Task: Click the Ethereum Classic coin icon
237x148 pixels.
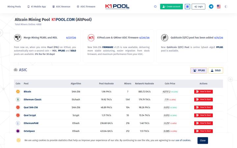Action: coord(18,99)
